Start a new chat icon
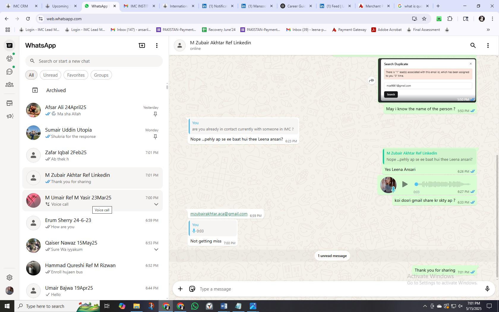 tap(142, 45)
